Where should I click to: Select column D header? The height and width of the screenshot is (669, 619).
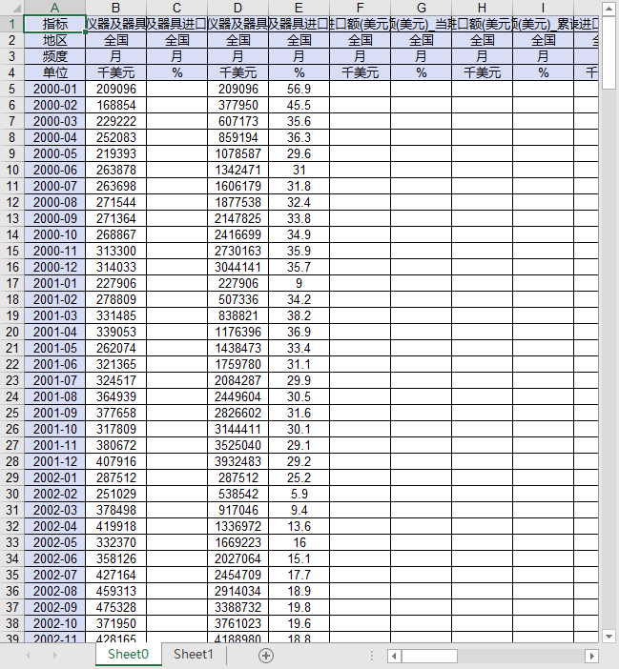238,8
